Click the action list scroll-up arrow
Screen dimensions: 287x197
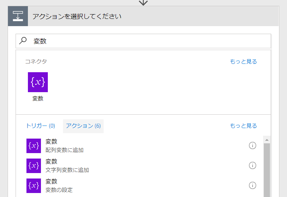(x=267, y=140)
